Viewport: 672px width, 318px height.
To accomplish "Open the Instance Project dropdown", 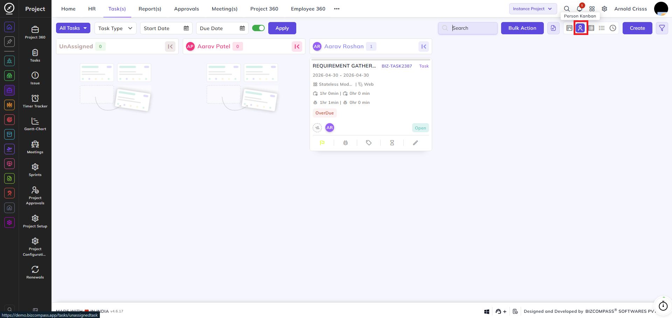I will click(533, 9).
